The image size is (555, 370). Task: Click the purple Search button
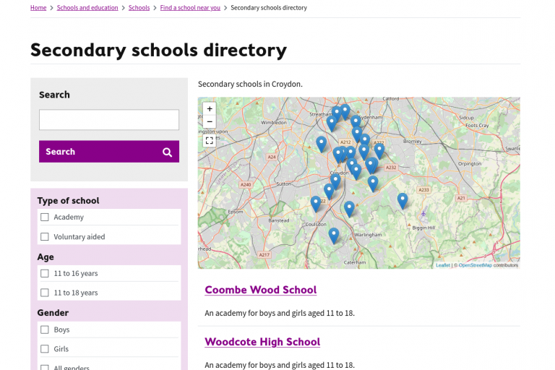point(109,152)
